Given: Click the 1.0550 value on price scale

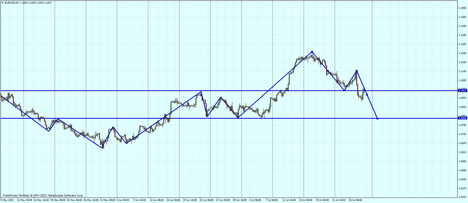Looking at the screenshot, I should pos(463,161).
